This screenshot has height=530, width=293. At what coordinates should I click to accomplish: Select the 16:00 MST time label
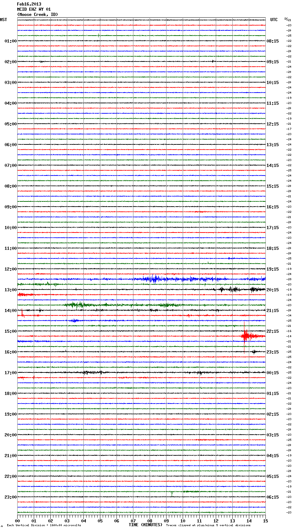pos(11,352)
